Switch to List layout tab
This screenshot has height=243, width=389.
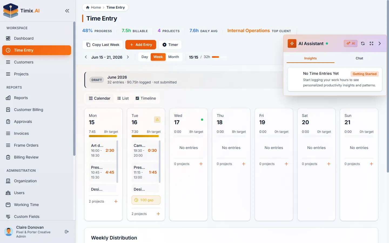pos(123,98)
